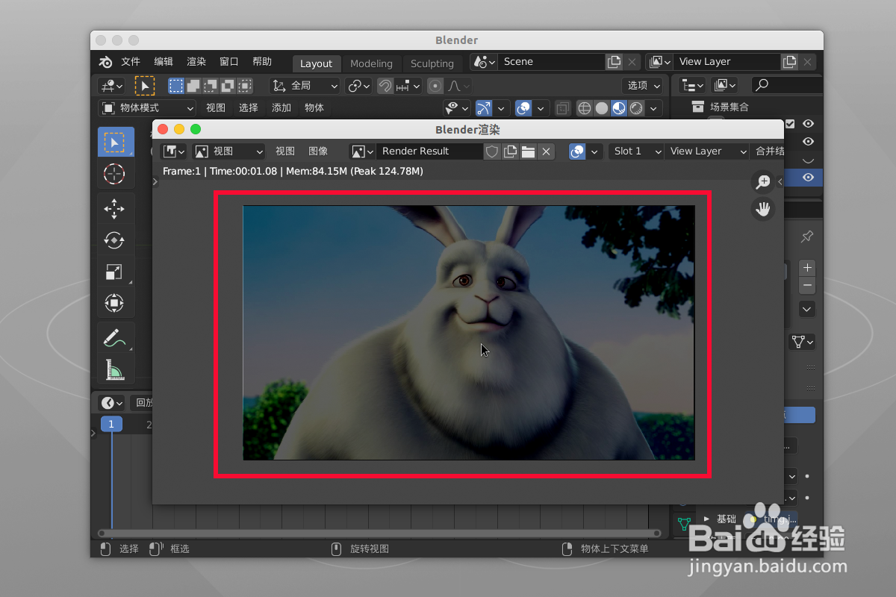Click the zoom magnifier in render window
This screenshot has width=896, height=597.
(762, 181)
